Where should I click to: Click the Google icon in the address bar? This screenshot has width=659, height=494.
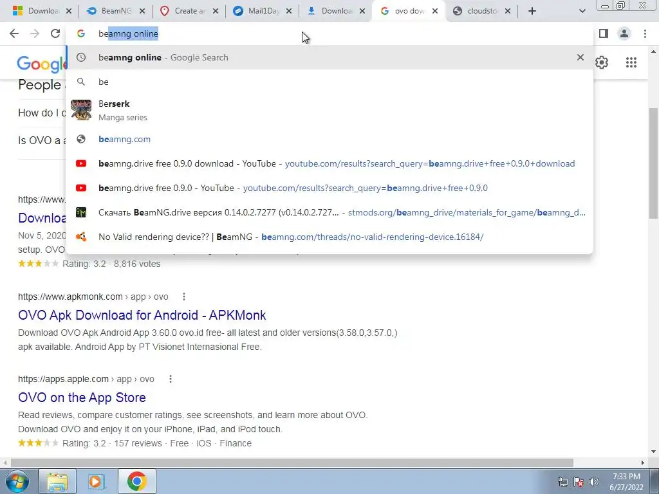coord(80,33)
